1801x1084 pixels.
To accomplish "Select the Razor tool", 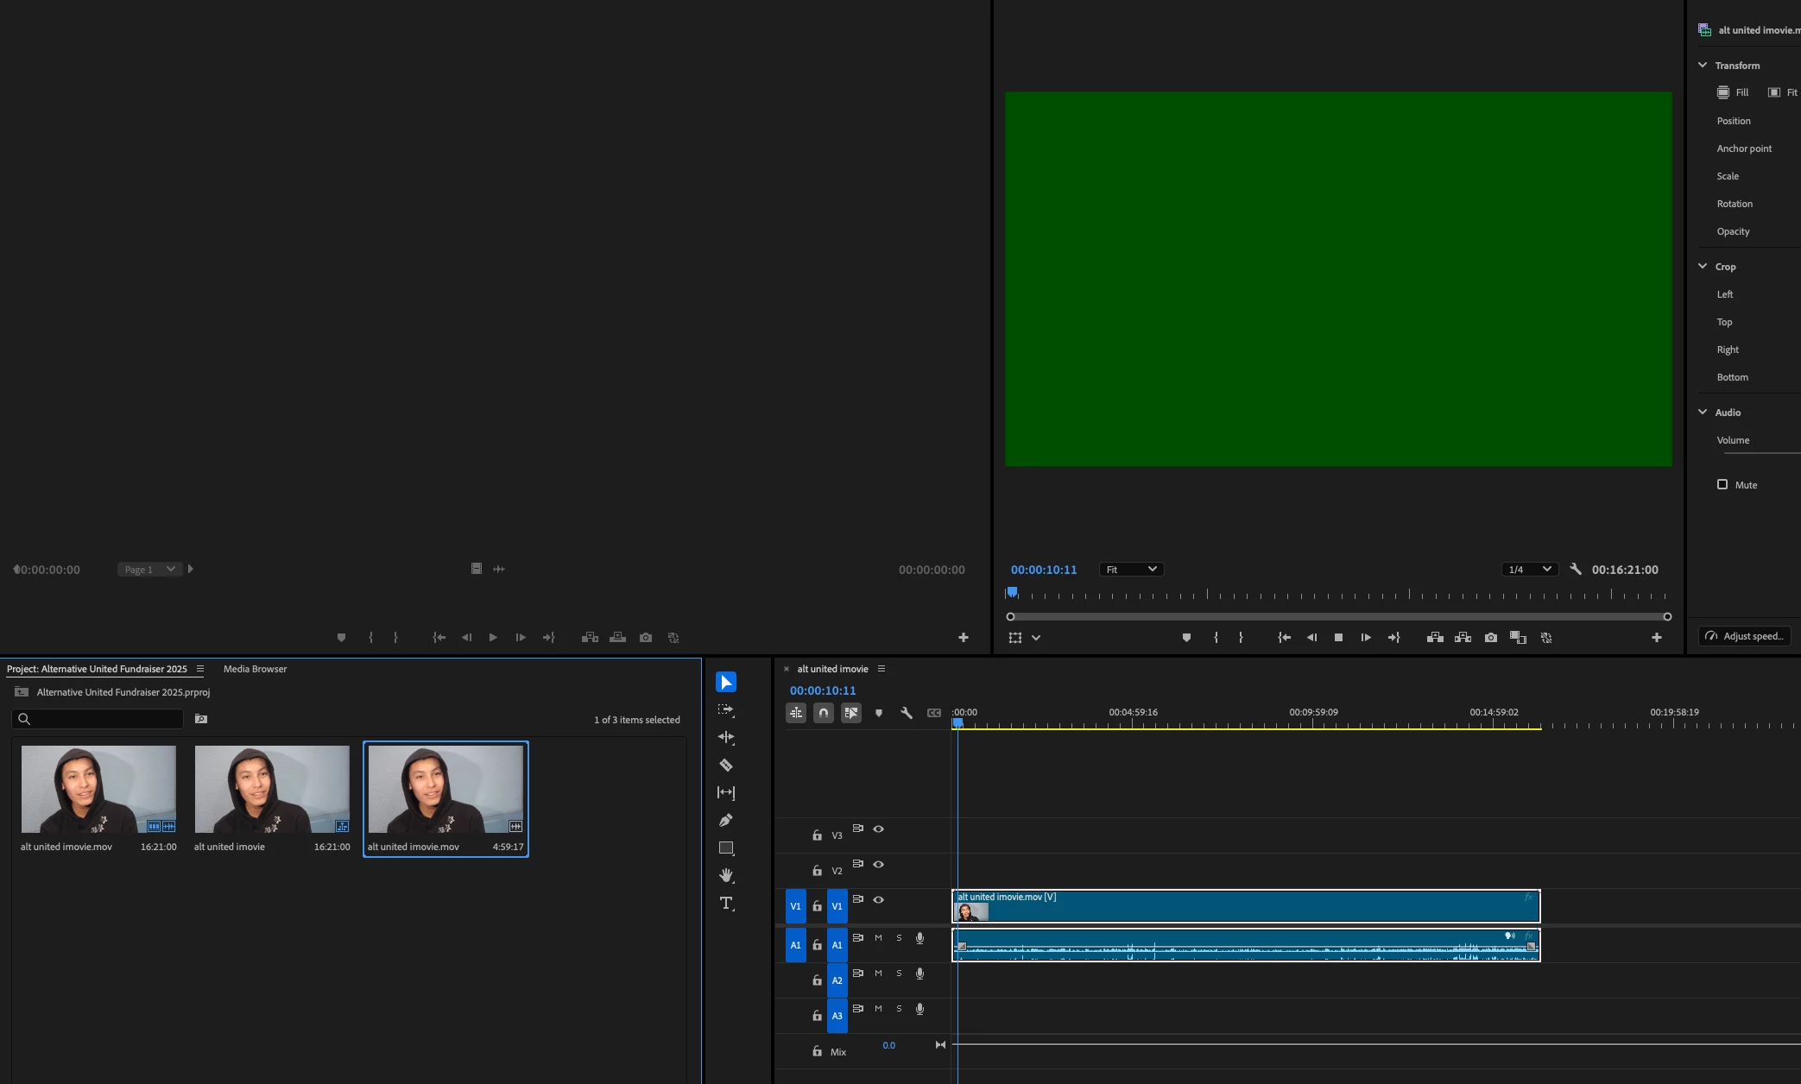I will pos(726,765).
